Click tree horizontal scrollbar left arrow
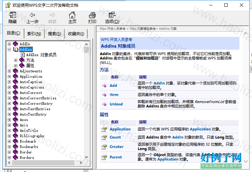The image size is (252, 172). [x=9, y=163]
